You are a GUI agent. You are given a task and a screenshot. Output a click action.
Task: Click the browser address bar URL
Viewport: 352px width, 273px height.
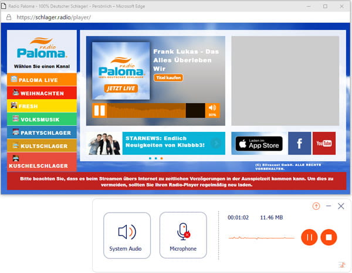click(53, 17)
